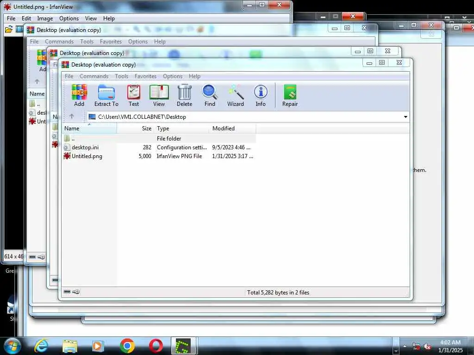Select the Untitled.png file row
The height and width of the screenshot is (355, 474).
click(x=159, y=156)
